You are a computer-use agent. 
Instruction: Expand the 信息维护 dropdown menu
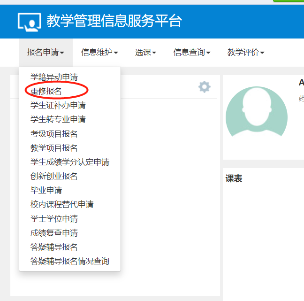(99, 53)
